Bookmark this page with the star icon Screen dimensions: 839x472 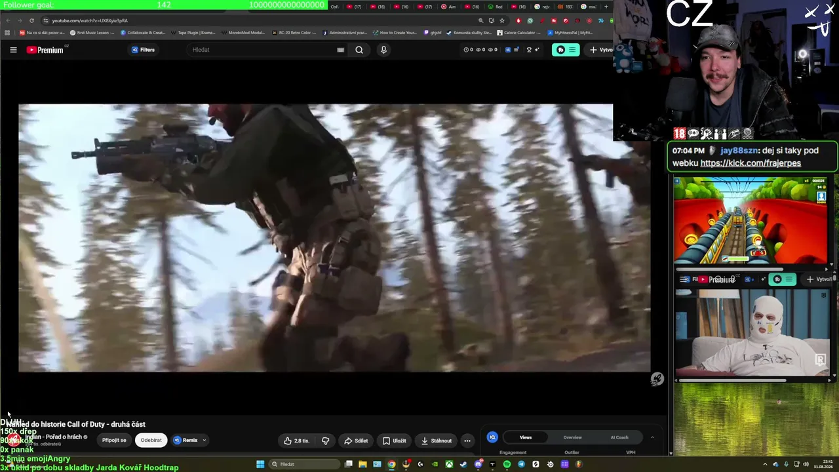point(502,20)
